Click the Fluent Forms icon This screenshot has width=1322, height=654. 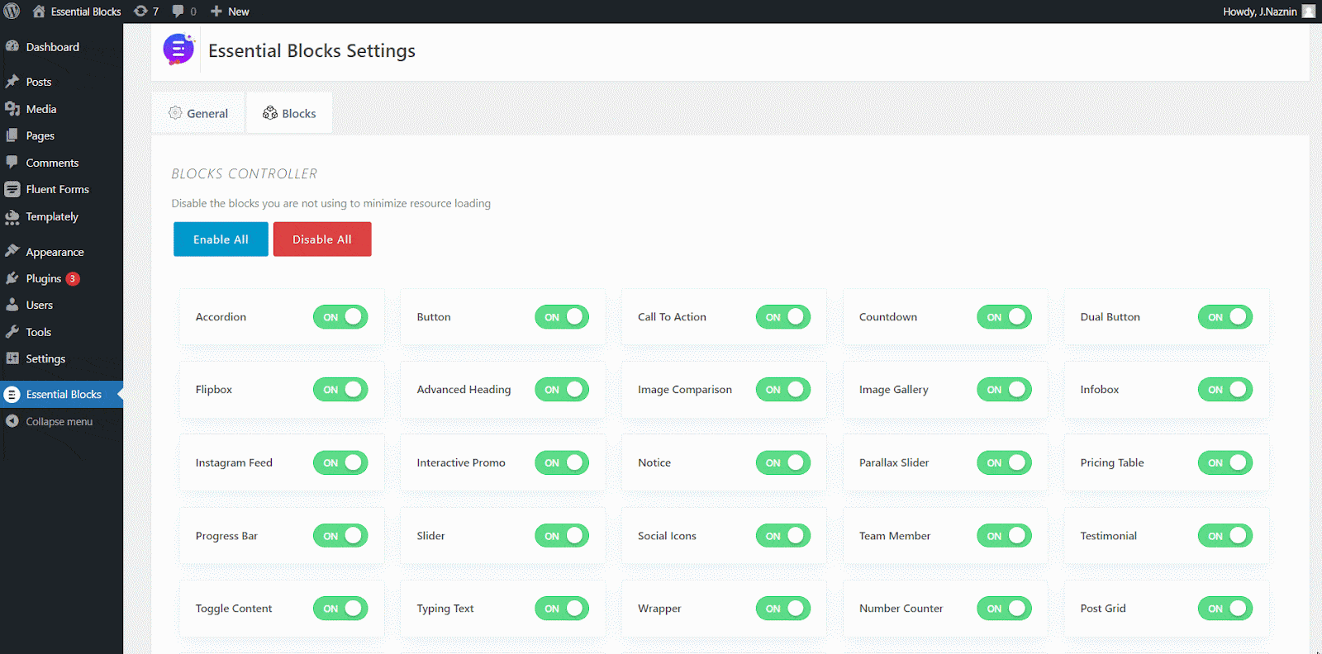click(12, 189)
